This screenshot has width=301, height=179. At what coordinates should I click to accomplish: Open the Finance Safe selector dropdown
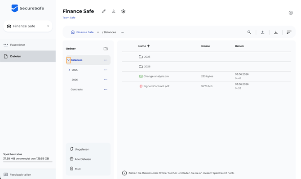(28, 26)
